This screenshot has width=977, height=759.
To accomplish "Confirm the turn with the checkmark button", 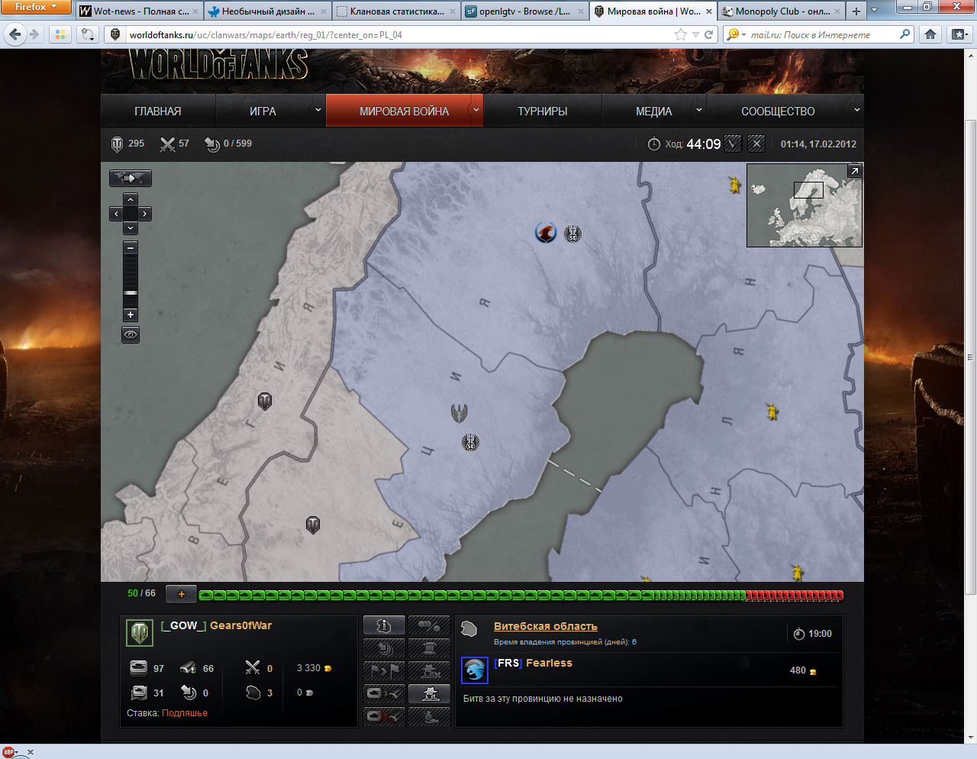I will coord(733,144).
